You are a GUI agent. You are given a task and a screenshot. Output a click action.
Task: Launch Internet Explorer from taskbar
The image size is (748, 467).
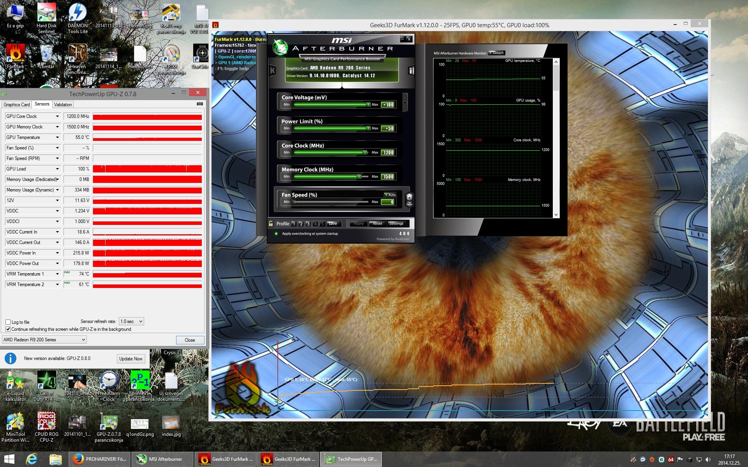click(32, 459)
